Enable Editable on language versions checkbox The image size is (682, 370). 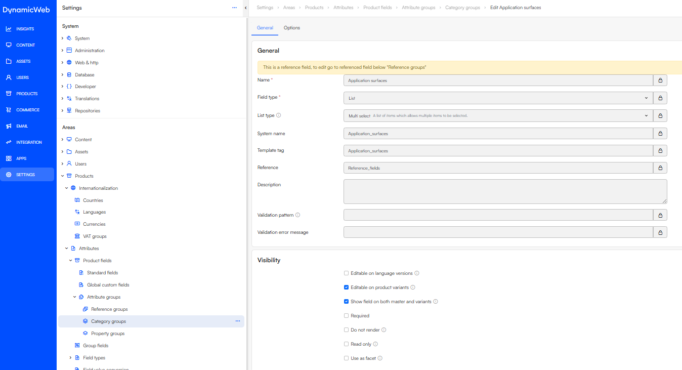(347, 273)
